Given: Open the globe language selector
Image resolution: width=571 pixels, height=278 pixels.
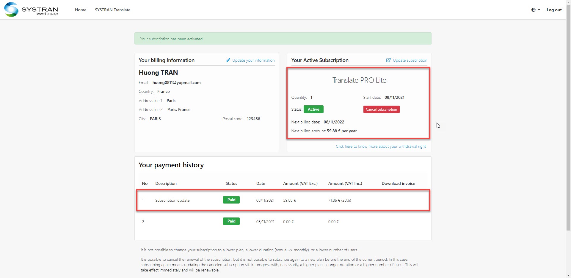Looking at the screenshot, I should 536,10.
